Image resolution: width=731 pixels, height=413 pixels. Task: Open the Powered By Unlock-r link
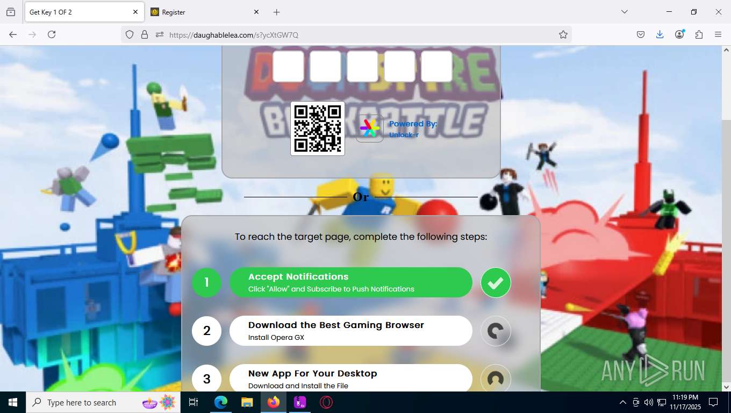pyautogui.click(x=413, y=129)
